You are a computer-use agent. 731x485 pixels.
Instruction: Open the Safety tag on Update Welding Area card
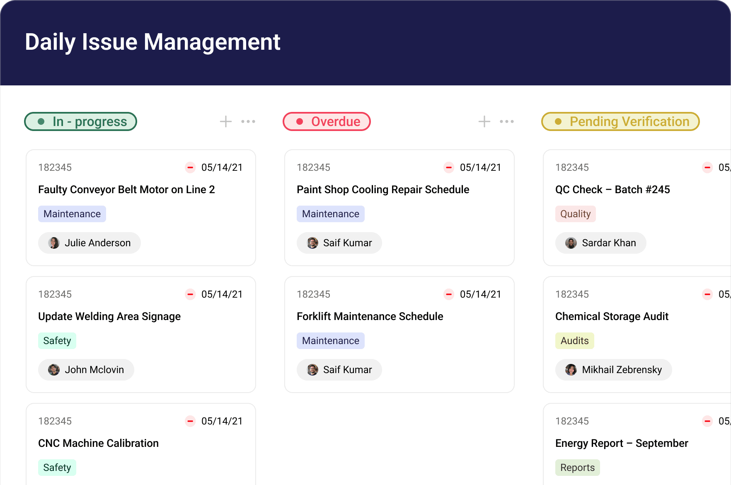[x=57, y=340]
